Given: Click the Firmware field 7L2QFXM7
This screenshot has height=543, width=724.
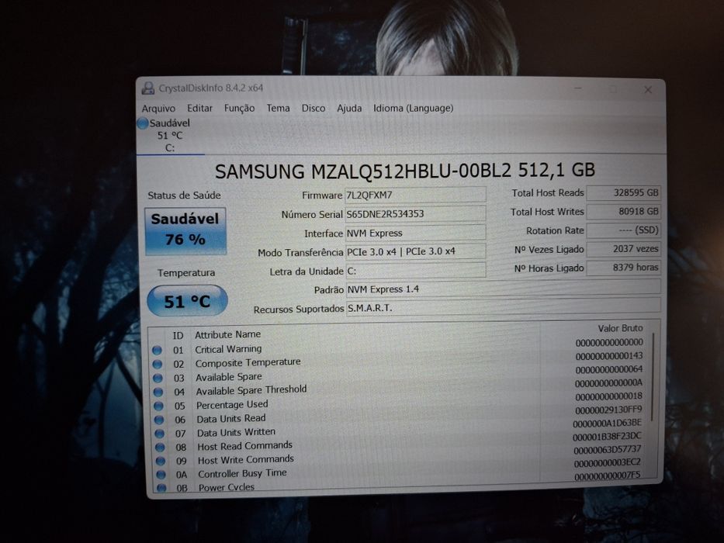Looking at the screenshot, I should click(x=416, y=195).
